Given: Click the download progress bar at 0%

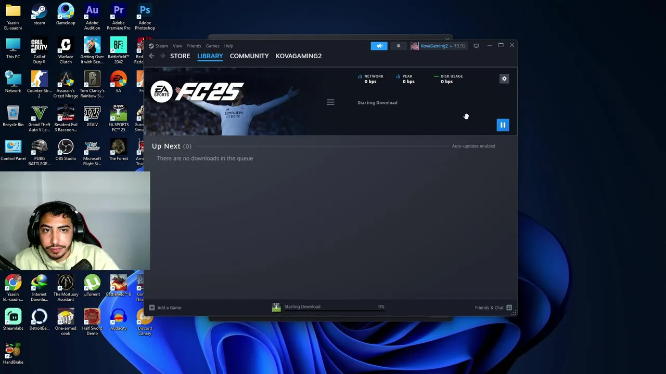Looking at the screenshot, I should [x=334, y=311].
